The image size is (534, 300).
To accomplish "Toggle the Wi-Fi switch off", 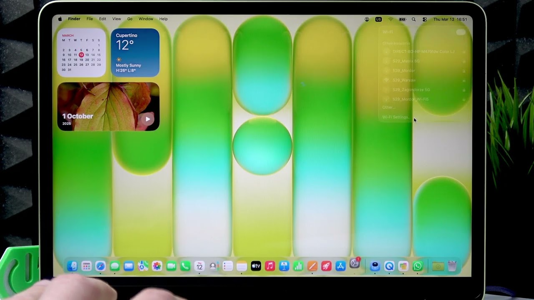I will (461, 32).
